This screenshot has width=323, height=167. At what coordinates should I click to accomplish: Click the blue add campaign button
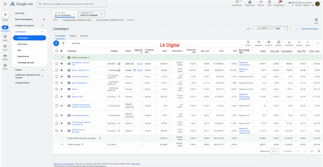coord(56,43)
